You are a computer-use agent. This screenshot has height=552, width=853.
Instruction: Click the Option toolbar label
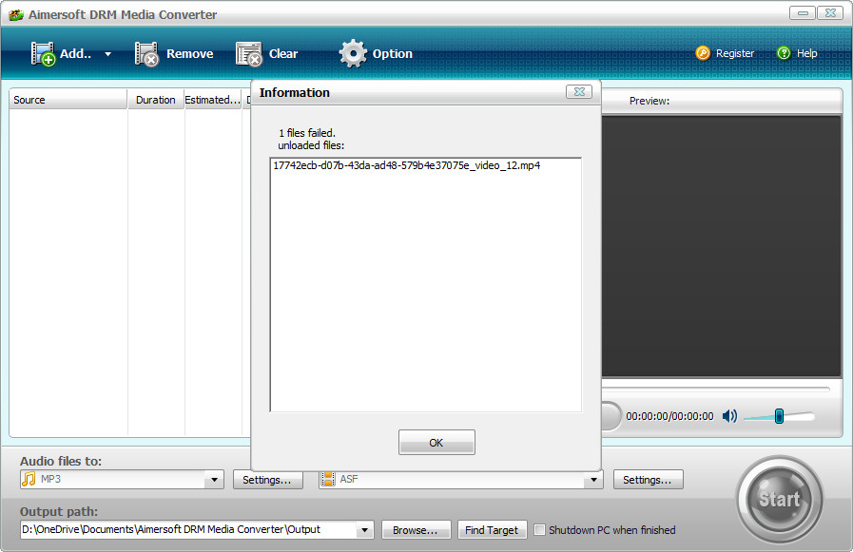(x=392, y=54)
